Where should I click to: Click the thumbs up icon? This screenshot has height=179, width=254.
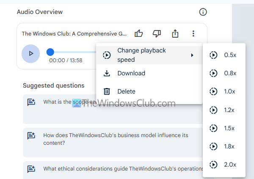tap(139, 33)
